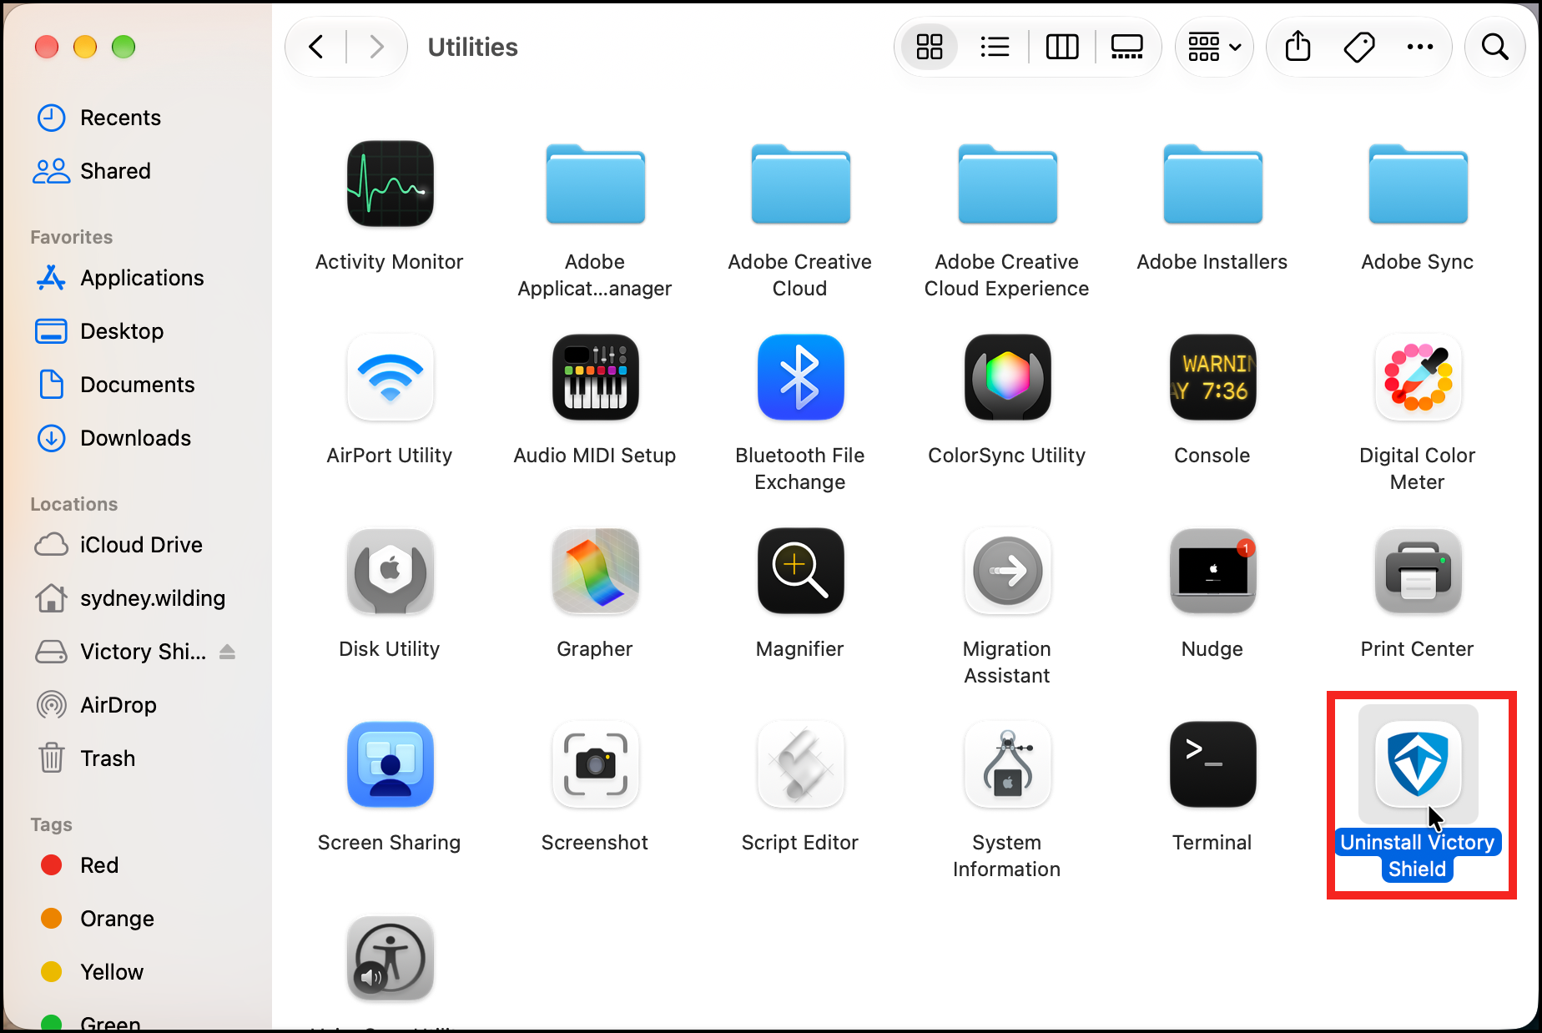Select the AirPort Utility icon
Image resolution: width=1542 pixels, height=1033 pixels.
pyautogui.click(x=390, y=377)
